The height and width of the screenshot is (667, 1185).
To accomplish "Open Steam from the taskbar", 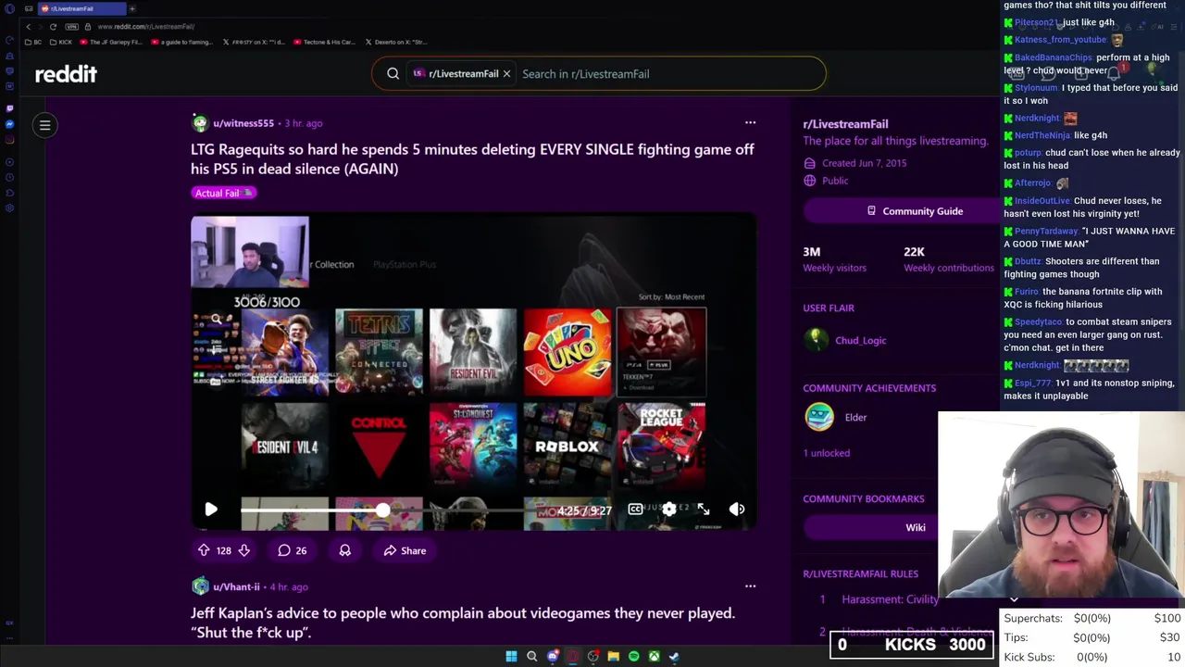I will (x=674, y=656).
